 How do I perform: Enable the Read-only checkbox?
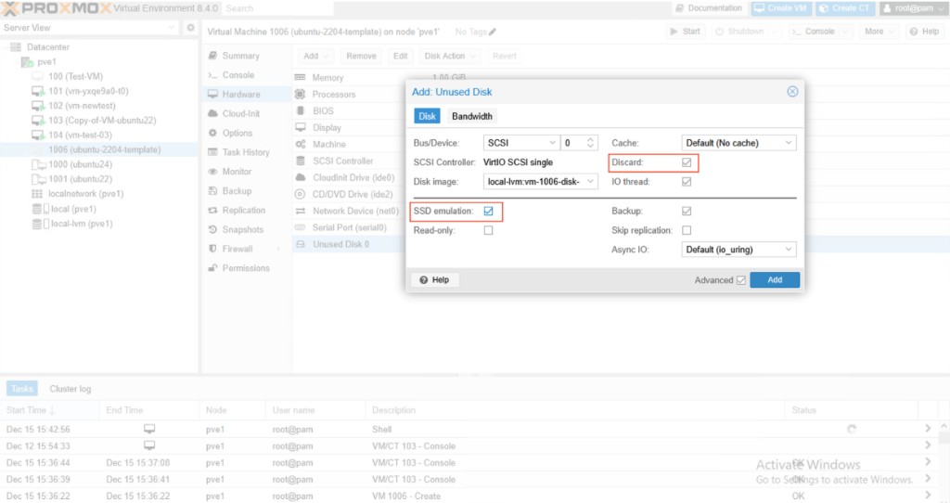[x=488, y=230]
